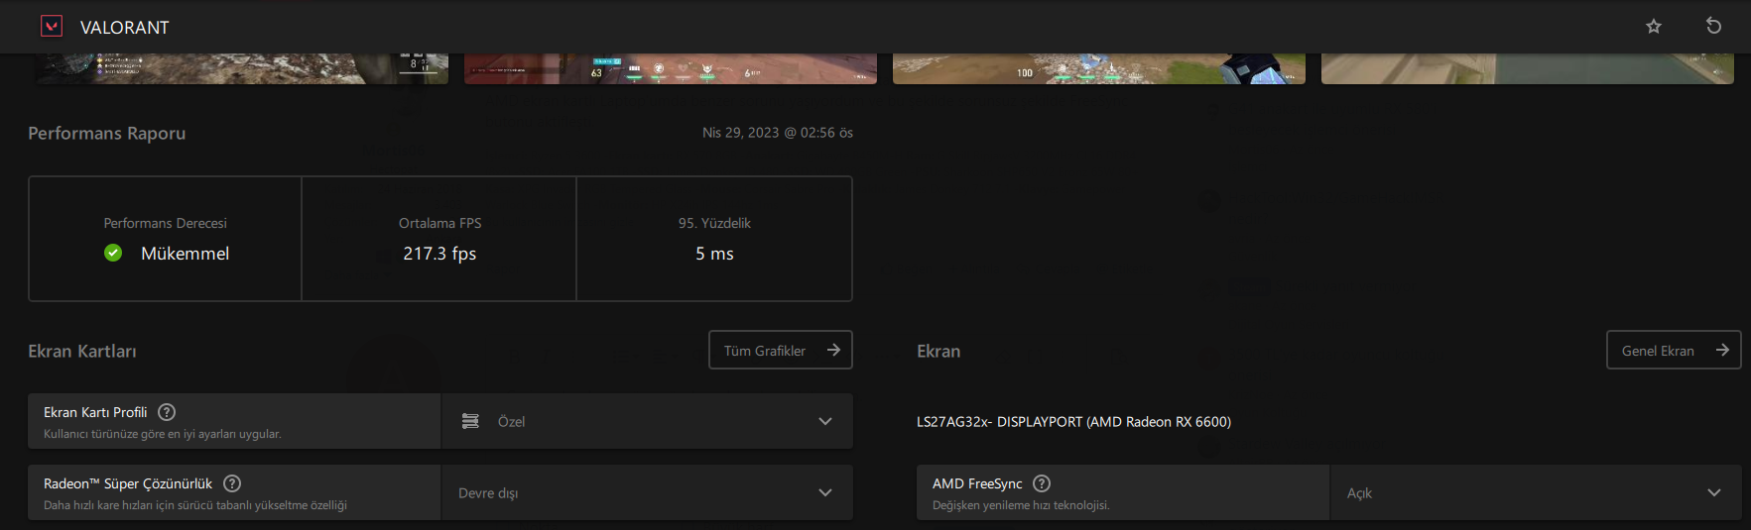Click the AMD FreeSync description text

[1021, 505]
